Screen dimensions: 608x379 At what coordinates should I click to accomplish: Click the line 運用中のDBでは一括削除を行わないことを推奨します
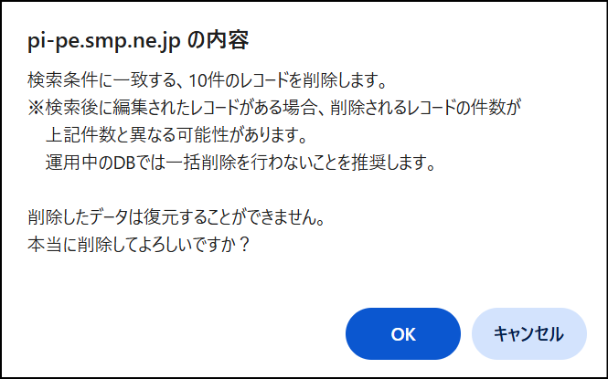click(x=240, y=163)
